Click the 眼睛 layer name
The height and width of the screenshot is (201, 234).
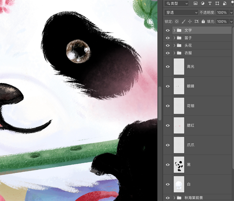(191, 86)
